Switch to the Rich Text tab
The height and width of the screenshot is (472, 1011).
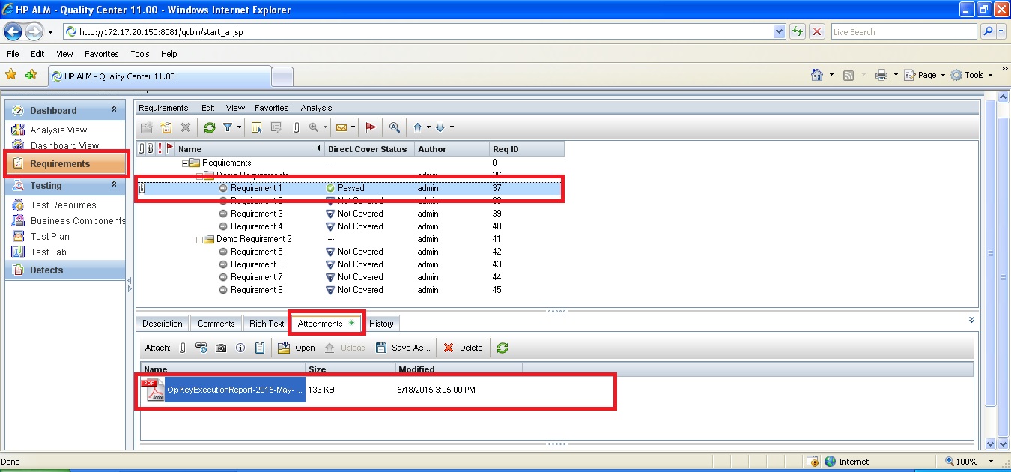coord(267,324)
